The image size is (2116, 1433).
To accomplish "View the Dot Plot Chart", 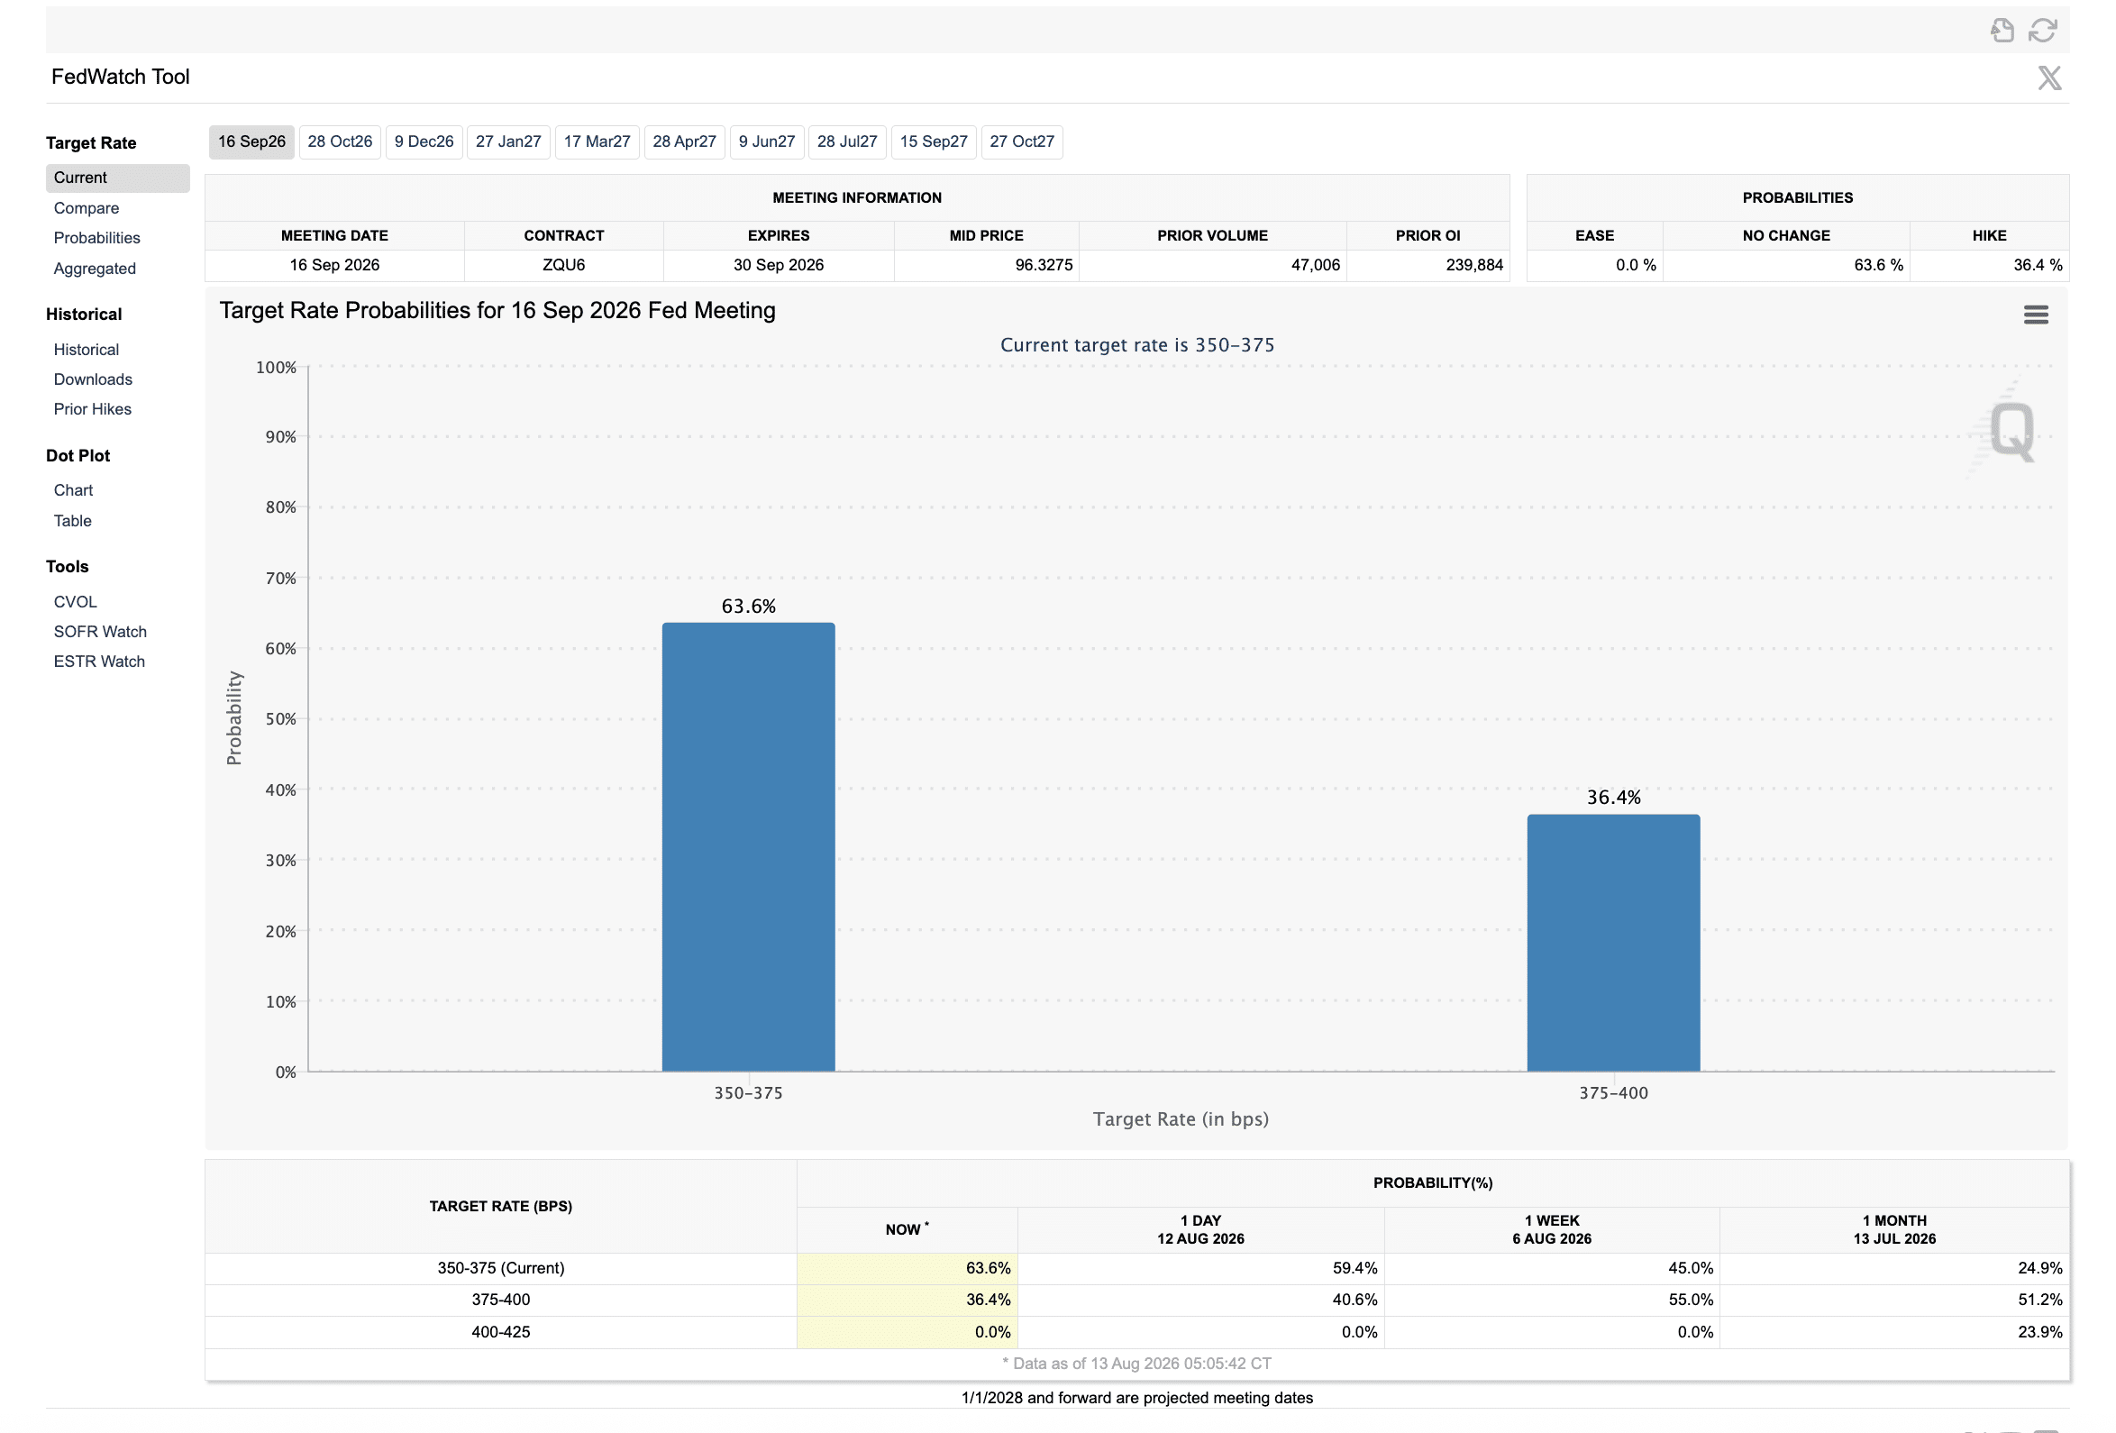I will point(73,490).
